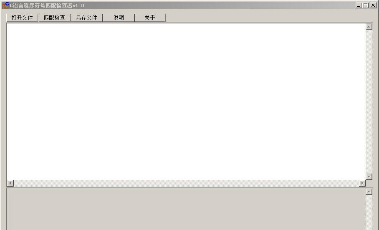
Task: Click the horizontal scrollbar's right arrow
Action: point(362,183)
